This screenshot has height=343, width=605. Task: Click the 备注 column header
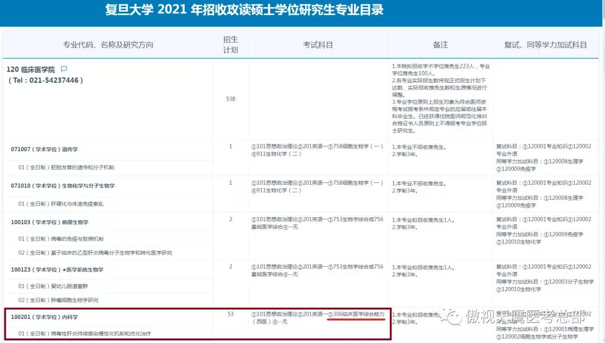pos(440,45)
